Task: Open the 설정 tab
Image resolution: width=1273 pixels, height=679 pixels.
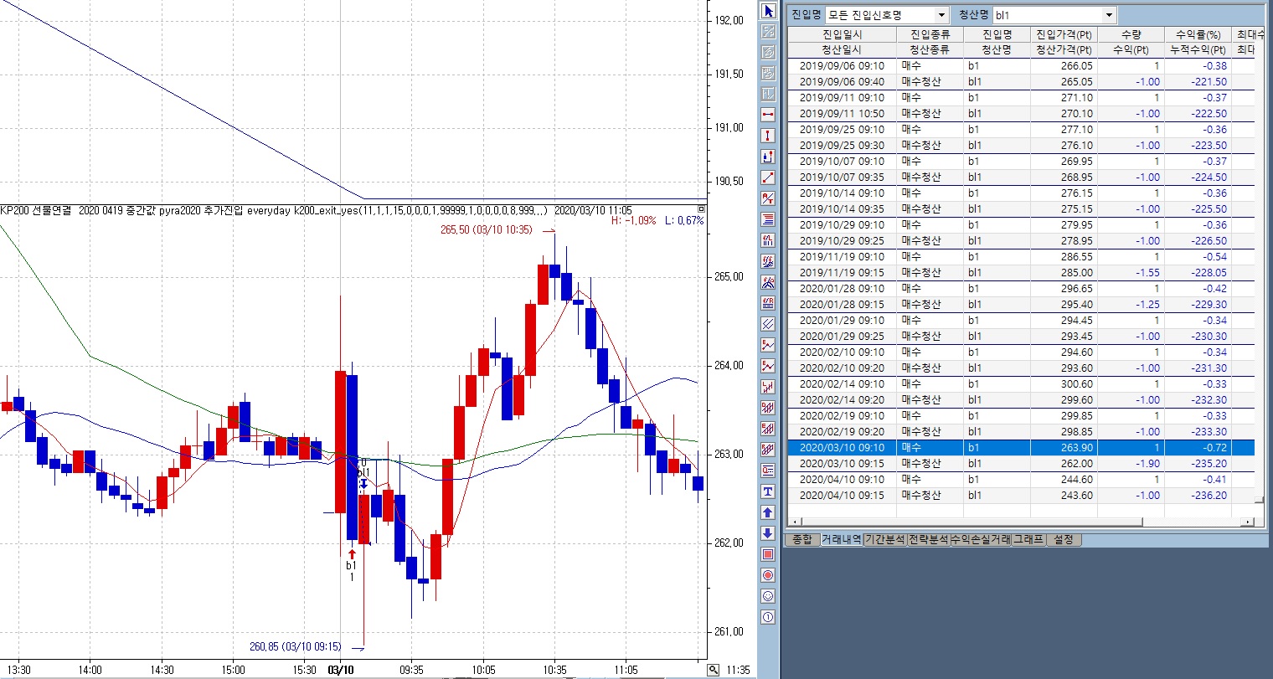Action: tap(1063, 540)
